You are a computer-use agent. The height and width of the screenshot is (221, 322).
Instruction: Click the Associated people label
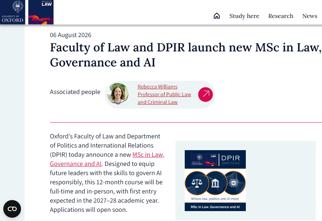coord(75,92)
